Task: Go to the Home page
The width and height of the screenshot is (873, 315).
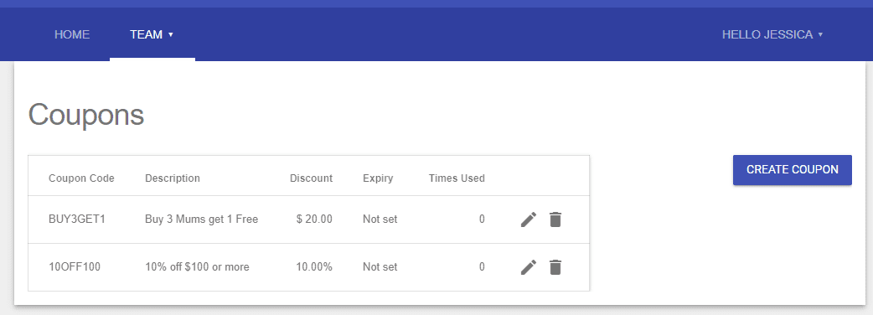Action: coord(72,34)
